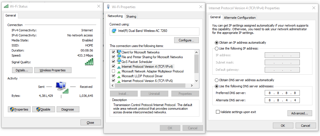
Task: Select Use the following IP address option
Action: click(x=217, y=48)
